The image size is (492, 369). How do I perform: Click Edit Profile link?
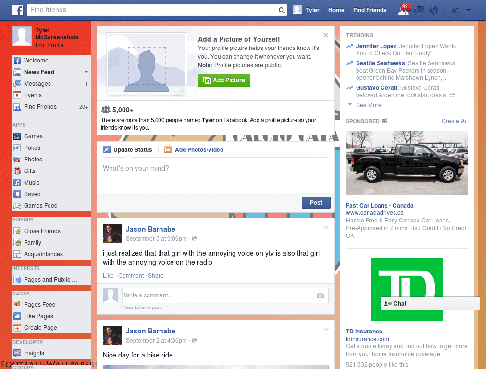tap(49, 45)
